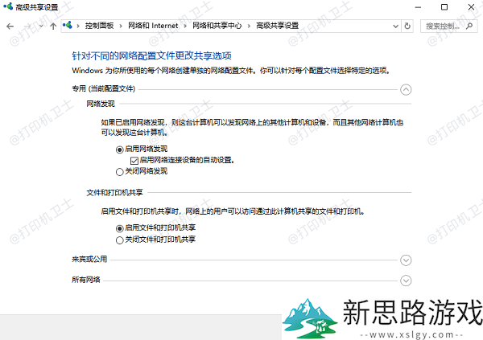Refresh the address bar location
The height and width of the screenshot is (340, 483).
coord(407,27)
